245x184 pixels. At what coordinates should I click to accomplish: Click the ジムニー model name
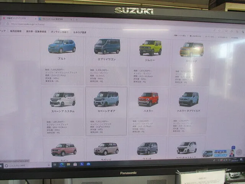click(x=150, y=60)
